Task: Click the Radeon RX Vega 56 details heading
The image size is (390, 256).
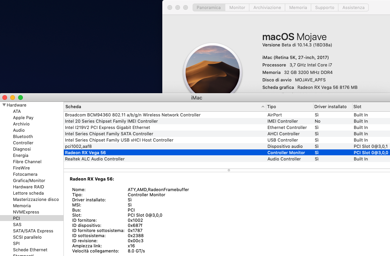Action: 92,179
